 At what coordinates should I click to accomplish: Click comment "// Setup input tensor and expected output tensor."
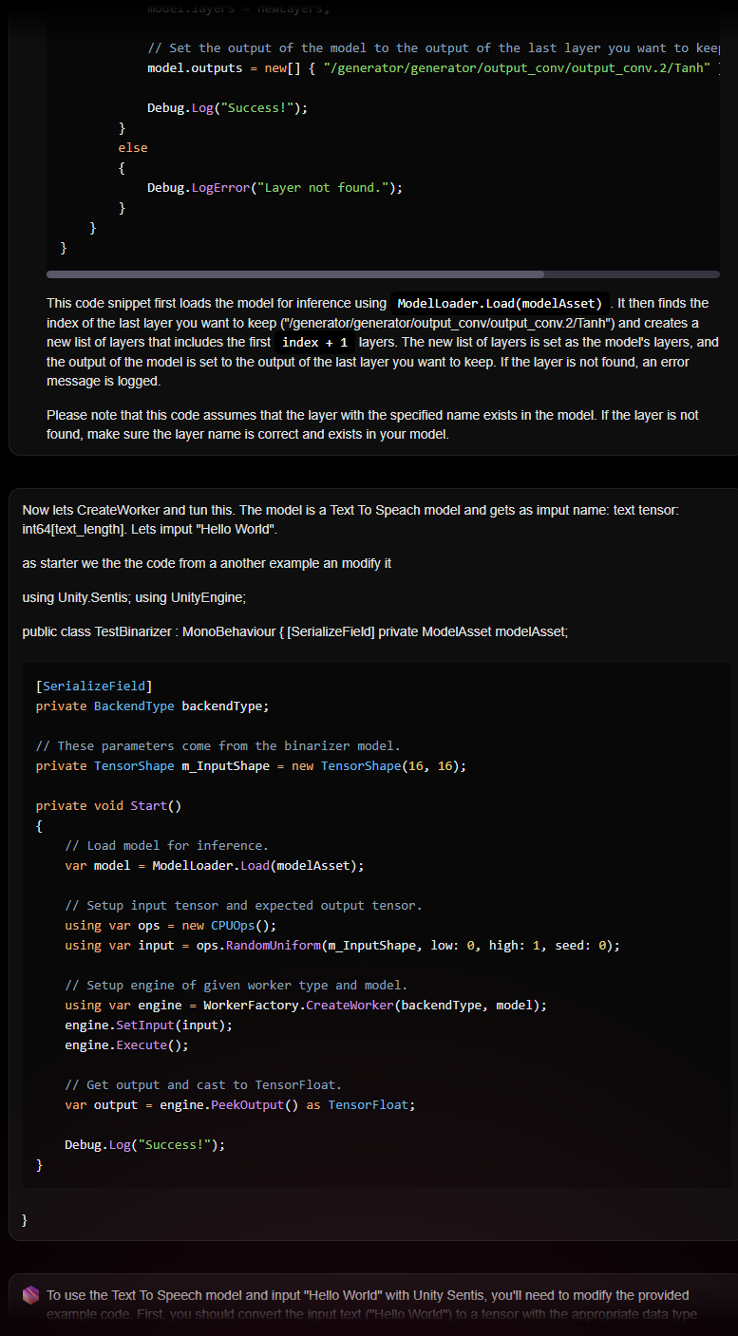coord(243,906)
